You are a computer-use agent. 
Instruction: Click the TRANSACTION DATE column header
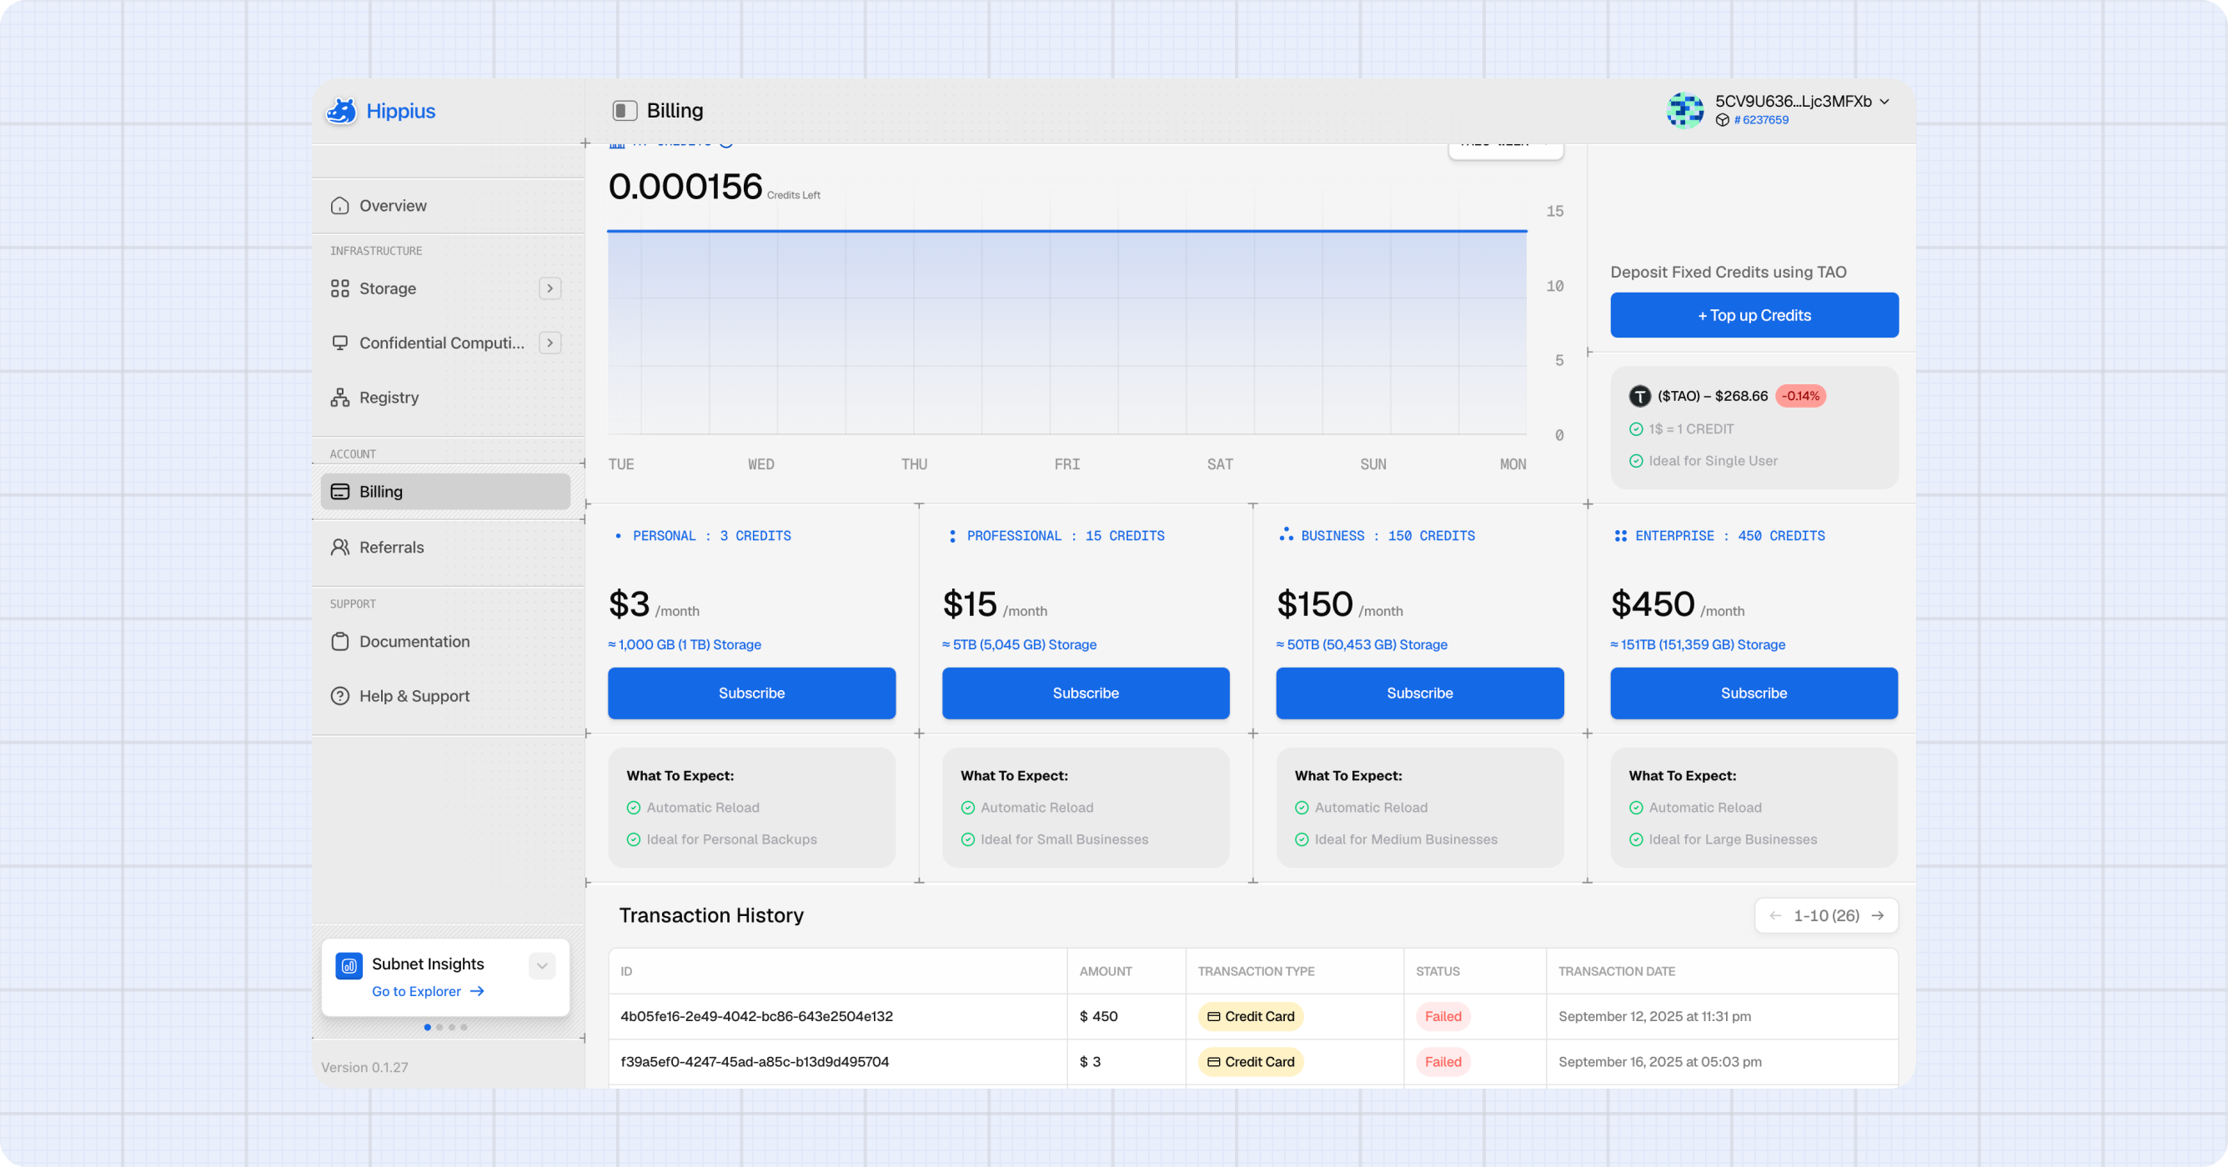point(1617,972)
